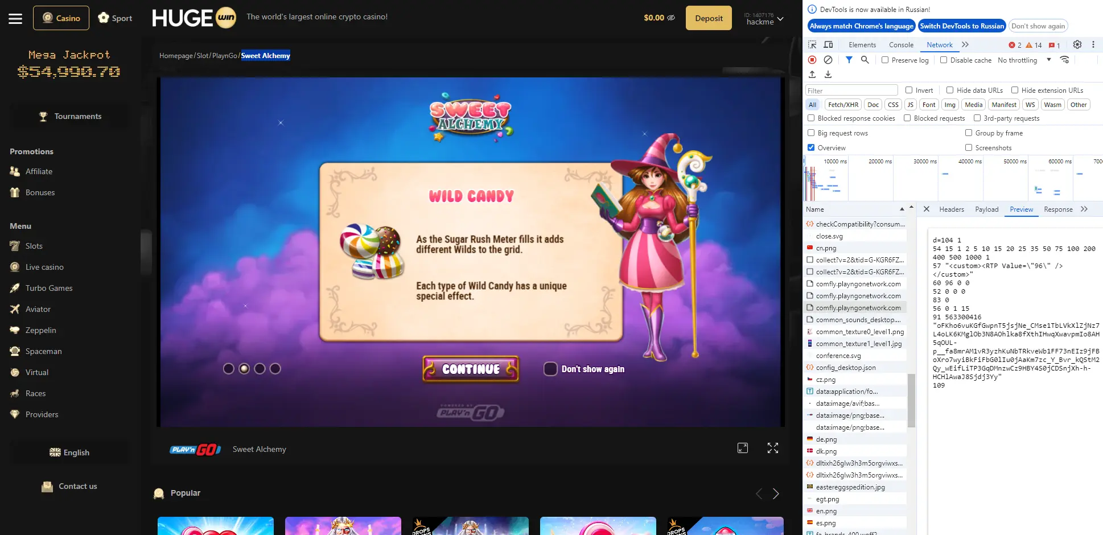
Task: Check 3rd-party requests
Action: coord(977,118)
